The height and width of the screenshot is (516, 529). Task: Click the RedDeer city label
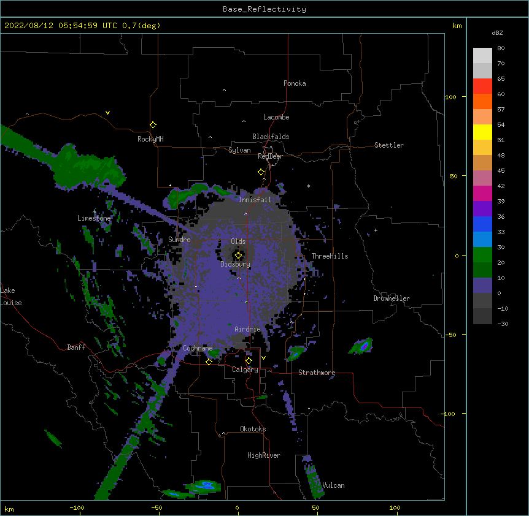[x=270, y=156]
